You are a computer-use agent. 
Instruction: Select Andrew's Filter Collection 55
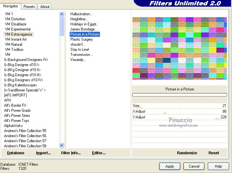click(25, 131)
